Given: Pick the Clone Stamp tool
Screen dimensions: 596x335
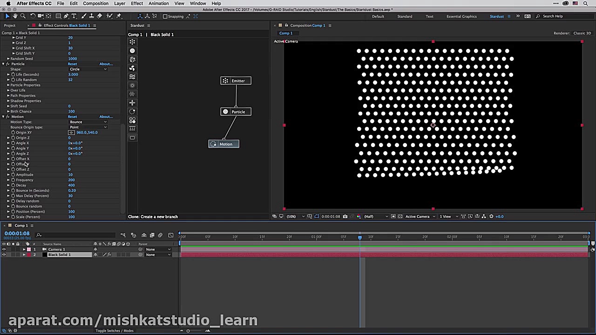Looking at the screenshot, I should (91, 16).
